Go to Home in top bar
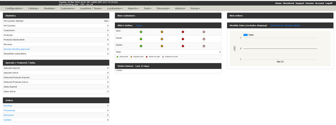Image resolution: width=336 pixels, height=125 pixels. (x=278, y=3)
